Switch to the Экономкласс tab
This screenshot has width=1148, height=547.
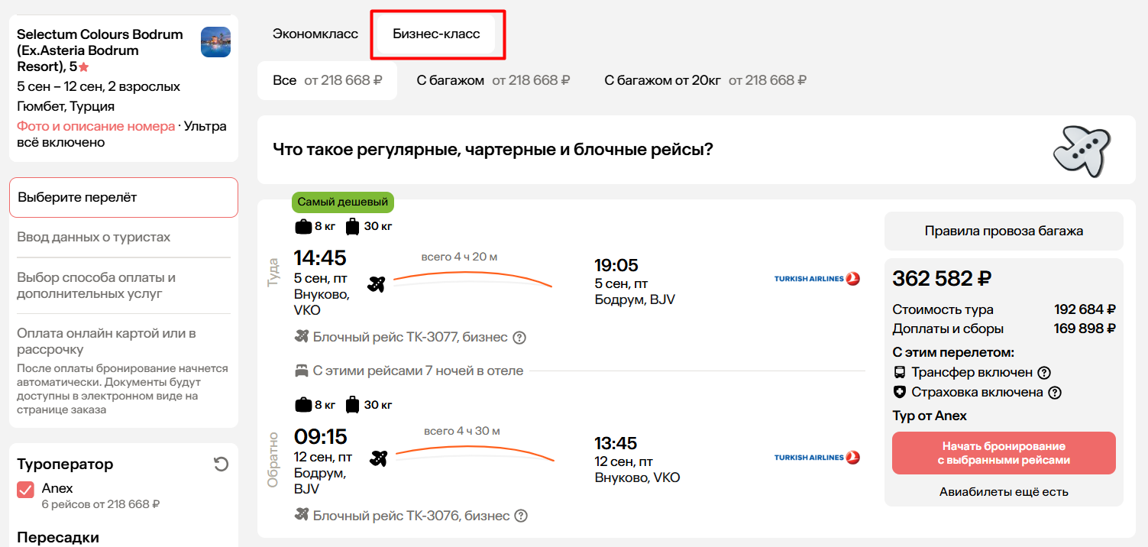[315, 34]
